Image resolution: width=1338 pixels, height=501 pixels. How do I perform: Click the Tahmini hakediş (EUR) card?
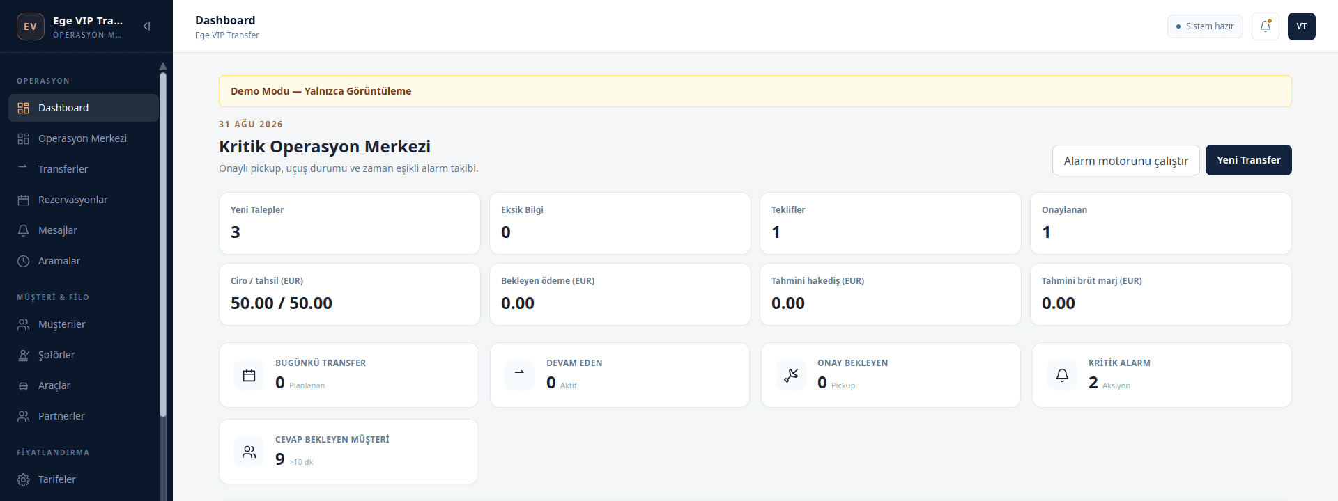click(891, 294)
